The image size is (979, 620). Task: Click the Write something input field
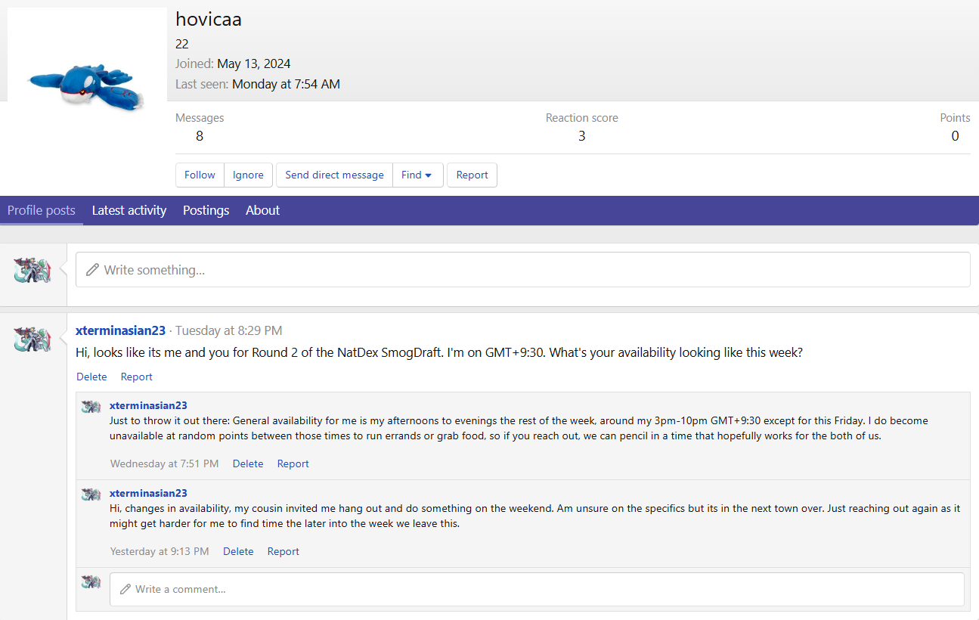[522, 270]
